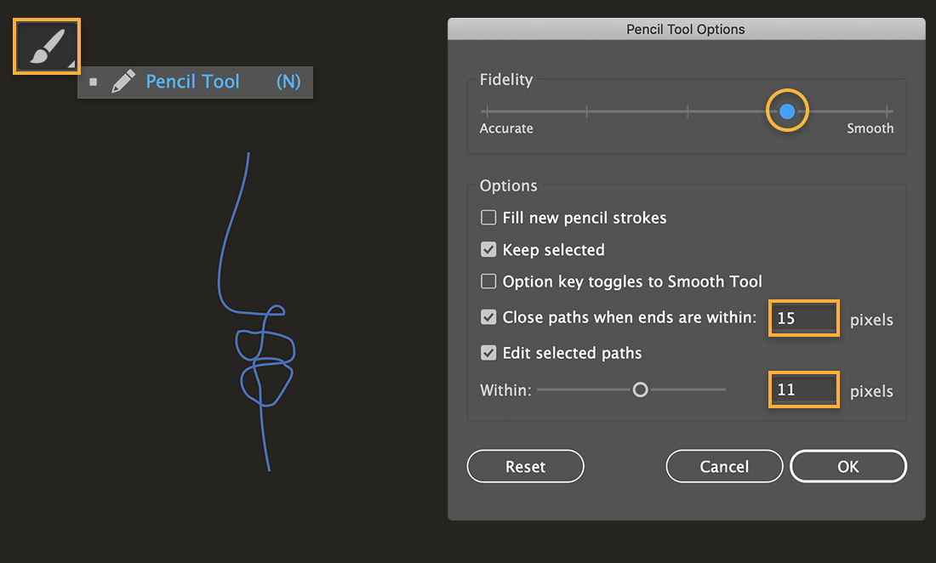Confirm settings with the OK button
936x563 pixels.
point(848,466)
